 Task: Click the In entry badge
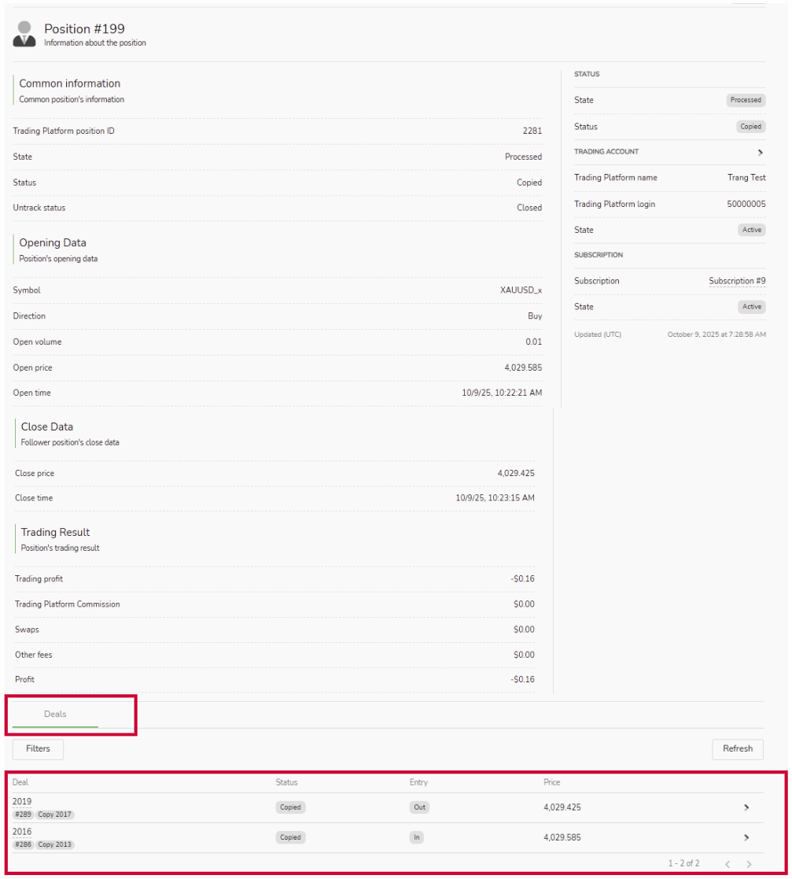click(x=416, y=837)
